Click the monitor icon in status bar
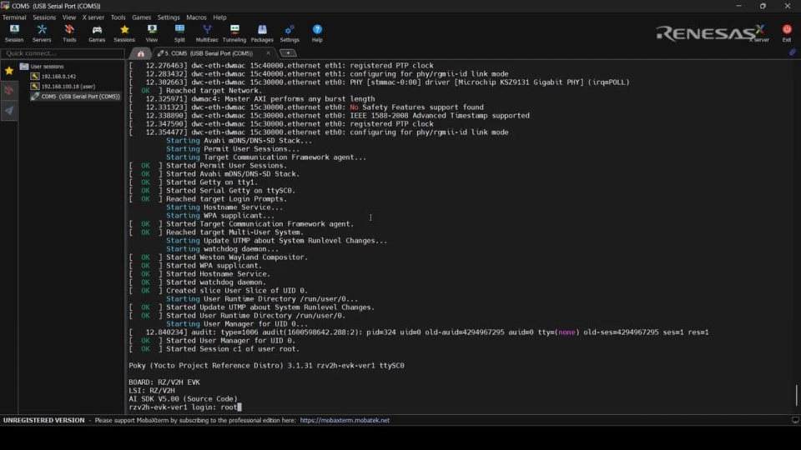 (795, 420)
